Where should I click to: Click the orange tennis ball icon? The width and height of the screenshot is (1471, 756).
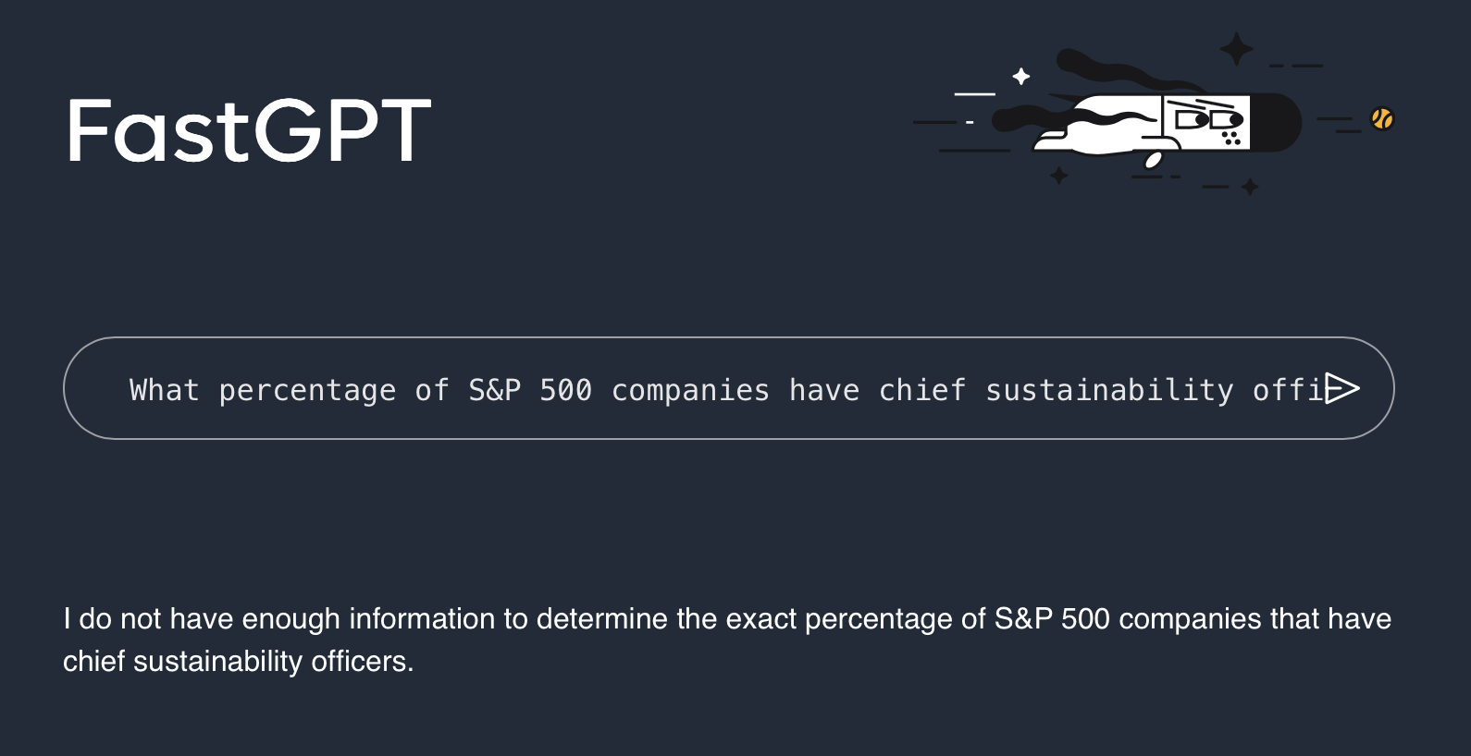point(1382,119)
